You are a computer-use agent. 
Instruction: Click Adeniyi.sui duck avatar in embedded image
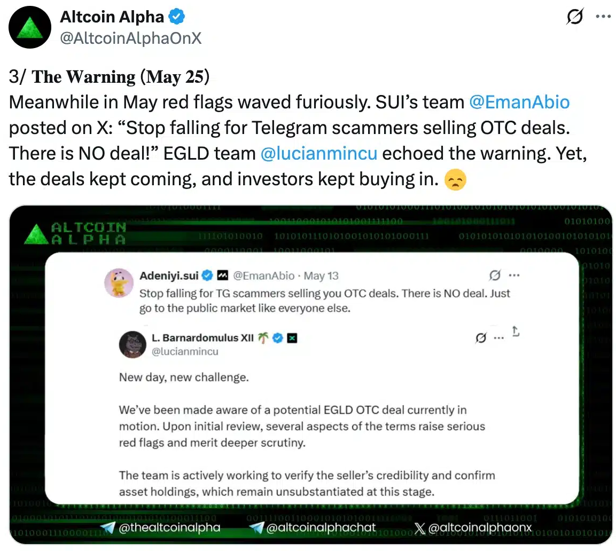pyautogui.click(x=119, y=283)
